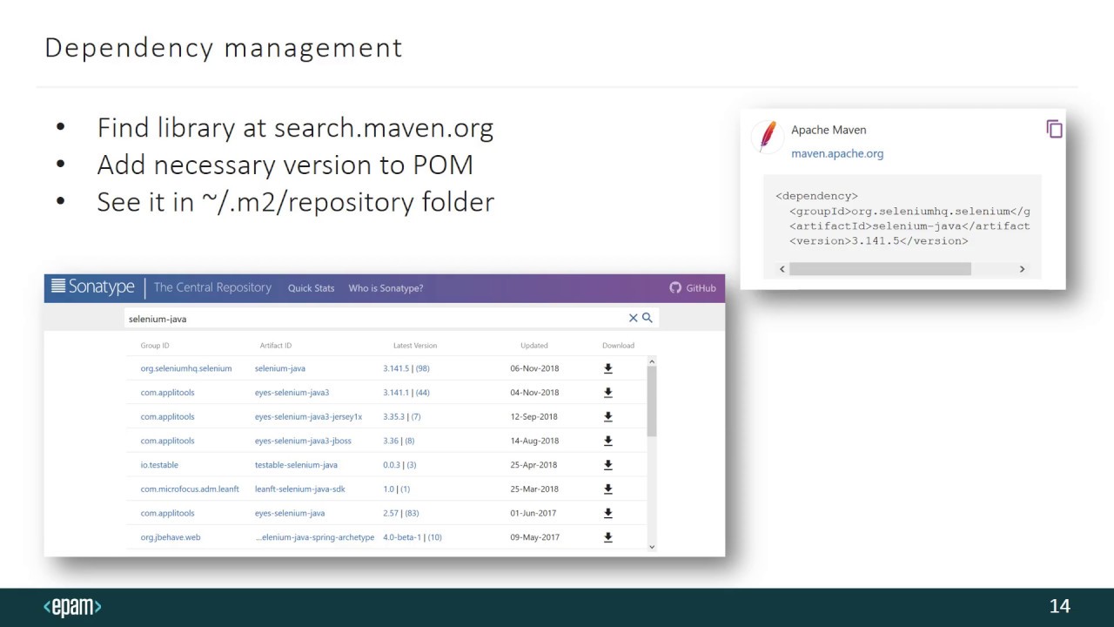This screenshot has height=627, width=1114.
Task: Open version 3.35.3 link
Action: (393, 417)
